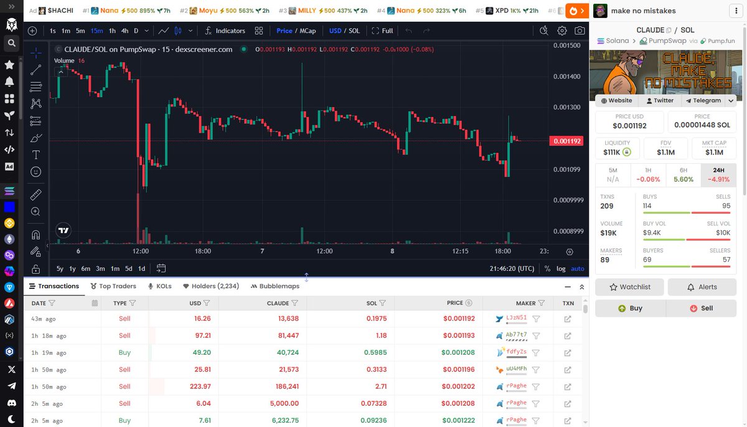
Task: Open the token Twitter link
Action: point(660,100)
